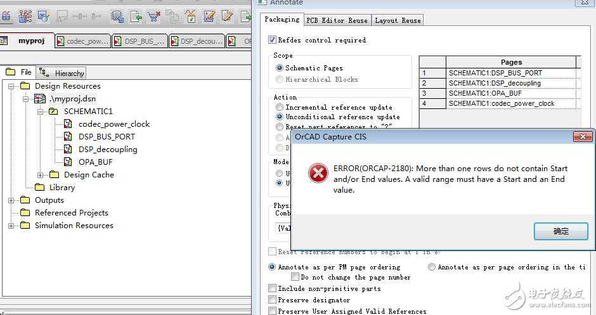
Task: Click 确定 button in error dialog
Action: (x=560, y=231)
